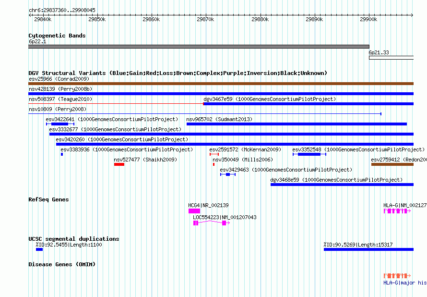Select the esv3352548 variant glyph
The image size is (427, 297).
(309, 154)
